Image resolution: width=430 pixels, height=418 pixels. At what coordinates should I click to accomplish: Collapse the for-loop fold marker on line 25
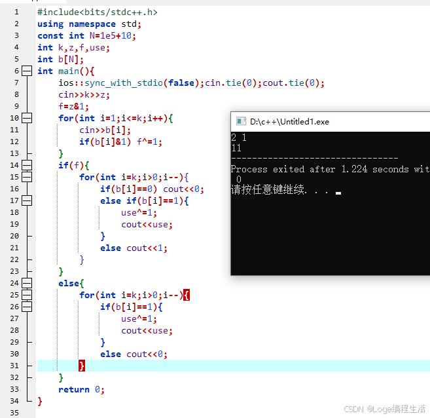point(27,295)
